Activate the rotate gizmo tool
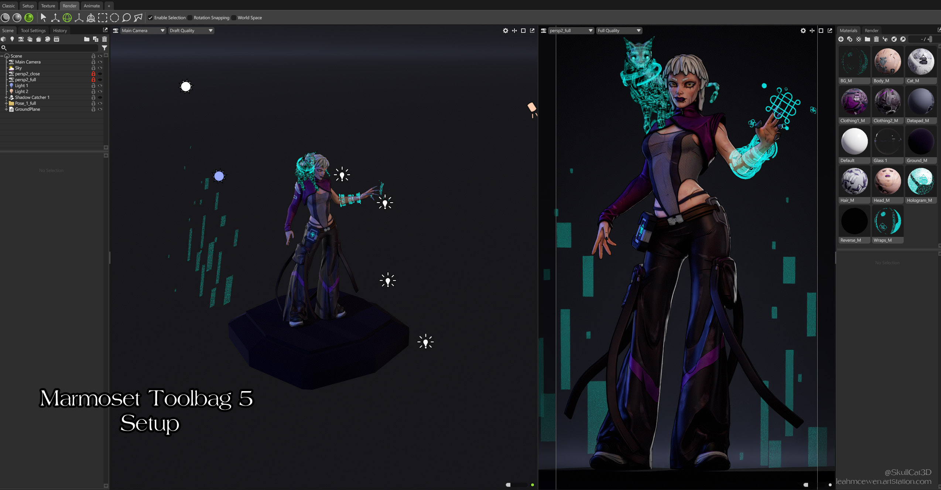Screen dimensions: 941x490 tap(67, 17)
